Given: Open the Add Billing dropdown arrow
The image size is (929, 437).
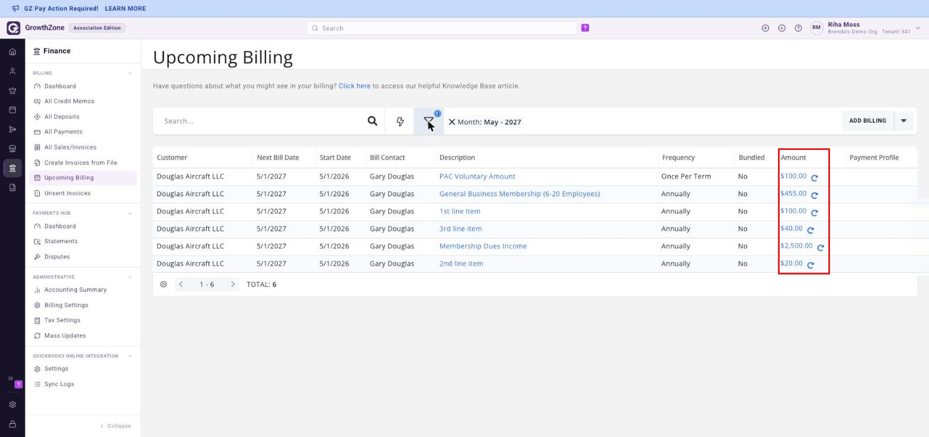Looking at the screenshot, I should (904, 121).
